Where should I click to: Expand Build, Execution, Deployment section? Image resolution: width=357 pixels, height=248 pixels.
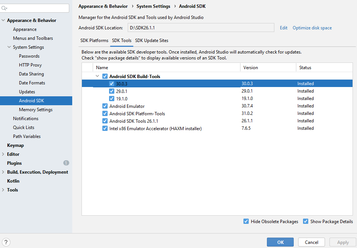(3, 172)
